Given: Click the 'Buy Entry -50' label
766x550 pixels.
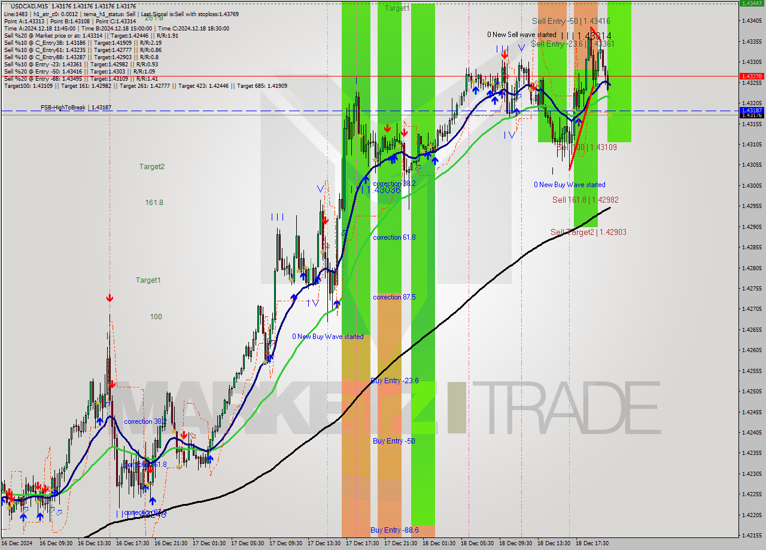Looking at the screenshot, I should click(x=394, y=441).
